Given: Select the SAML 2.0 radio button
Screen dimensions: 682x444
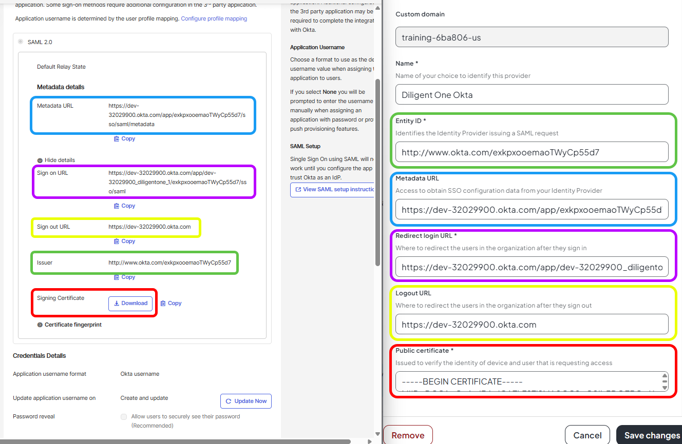Looking at the screenshot, I should click(x=20, y=42).
